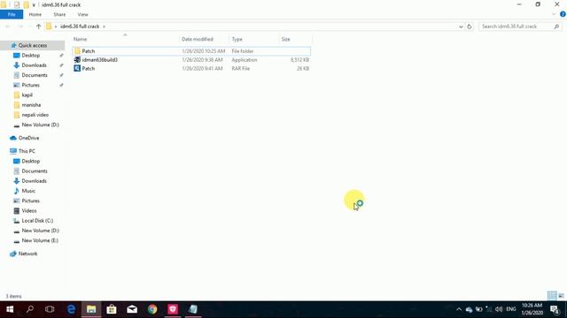The height and width of the screenshot is (318, 567).
Task: Open the recent locations dropdown arrow
Action: coord(29,26)
